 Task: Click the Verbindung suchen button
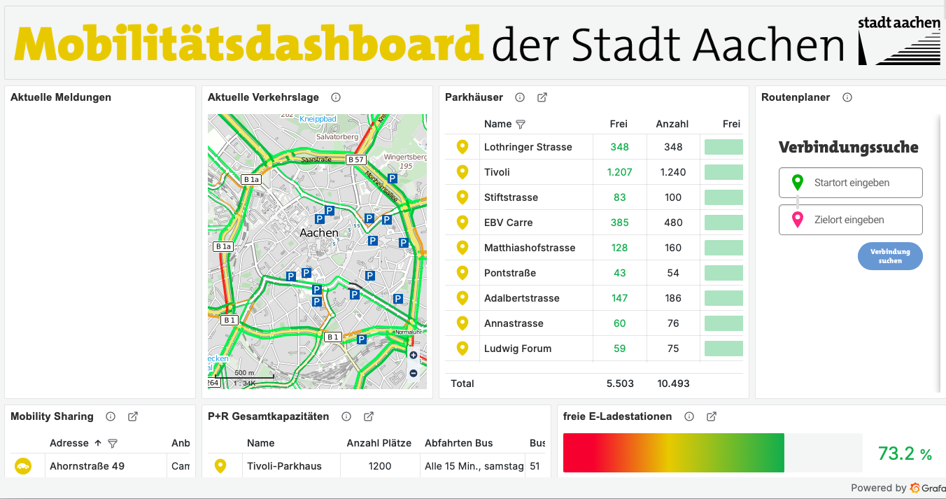[x=890, y=255]
